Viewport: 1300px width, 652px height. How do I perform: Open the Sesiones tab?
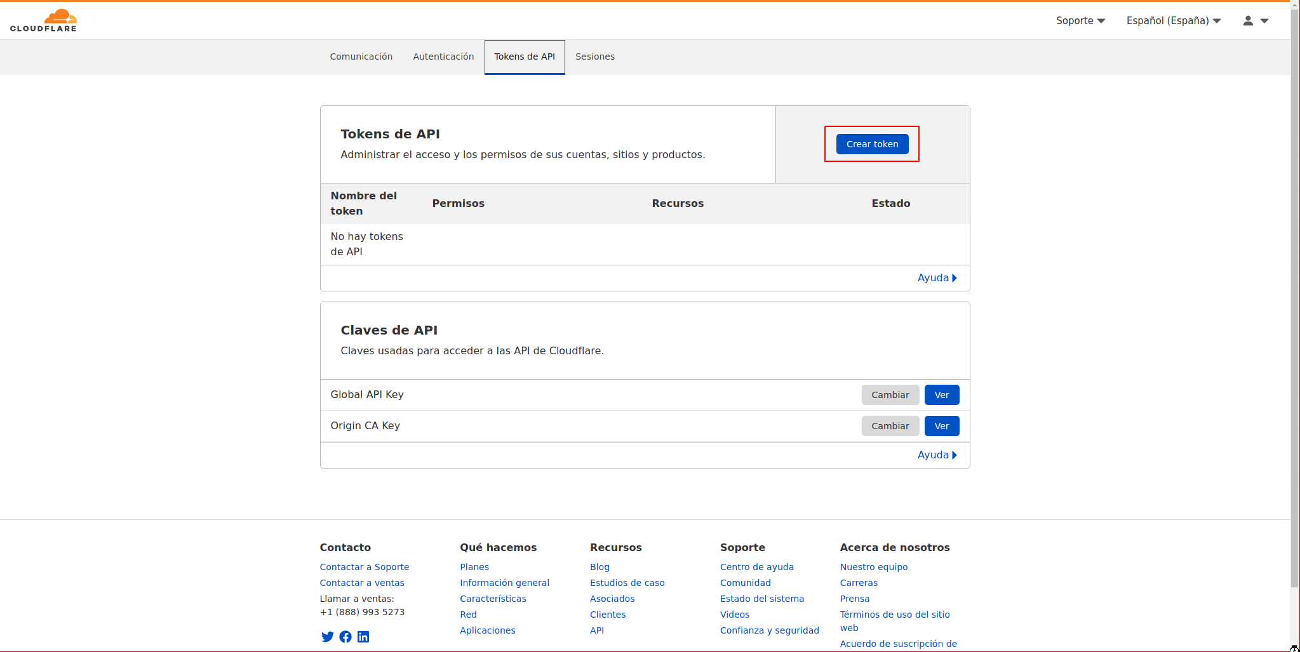point(594,57)
